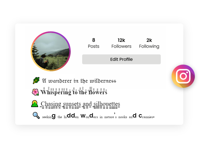Image resolution: width=210 pixels, height=144 pixels.
Task: Click the "Chasing sunsets and silhouettes" line
Action: 80,104
